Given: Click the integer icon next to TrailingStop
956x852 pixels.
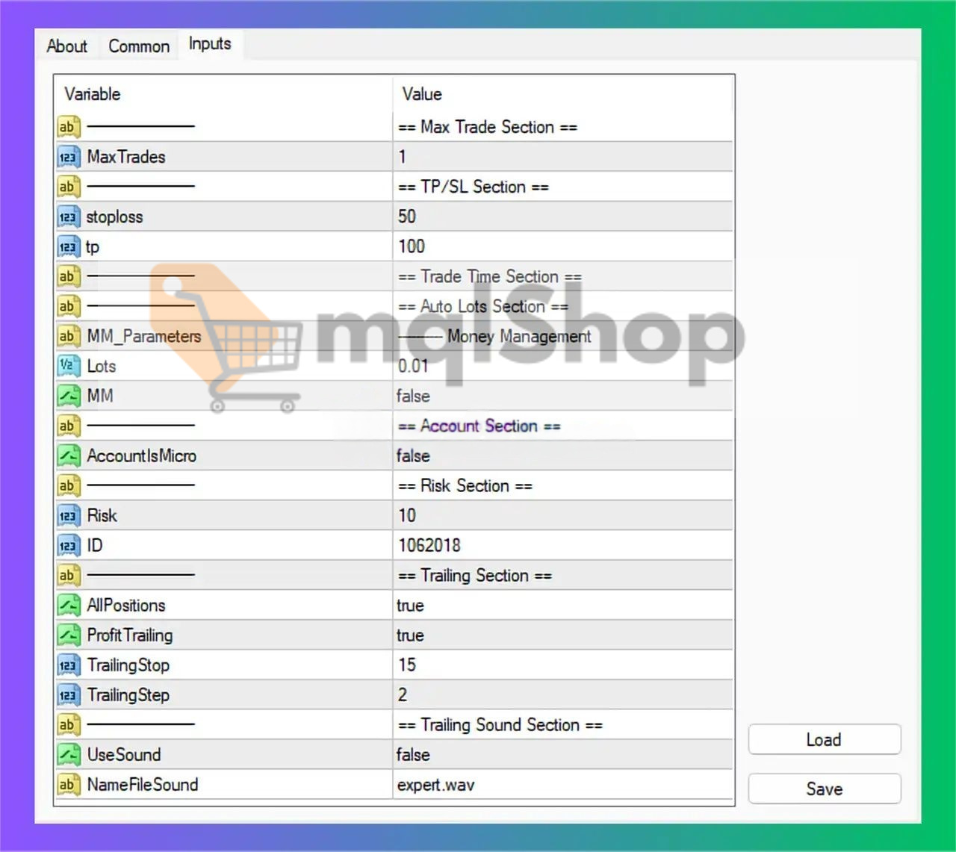Looking at the screenshot, I should pyautogui.click(x=68, y=665).
